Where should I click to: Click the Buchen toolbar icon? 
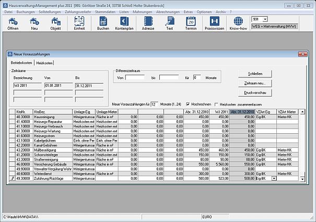point(103,24)
